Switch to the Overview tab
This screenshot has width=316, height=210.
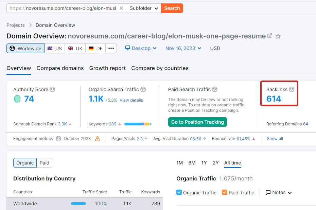pos(19,68)
